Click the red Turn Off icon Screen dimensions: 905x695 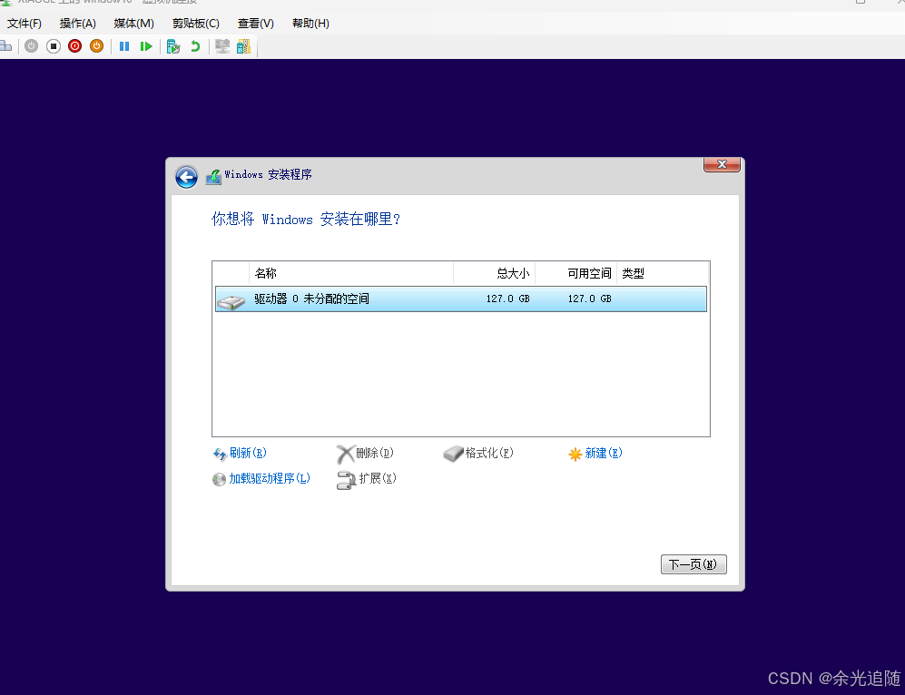point(74,46)
